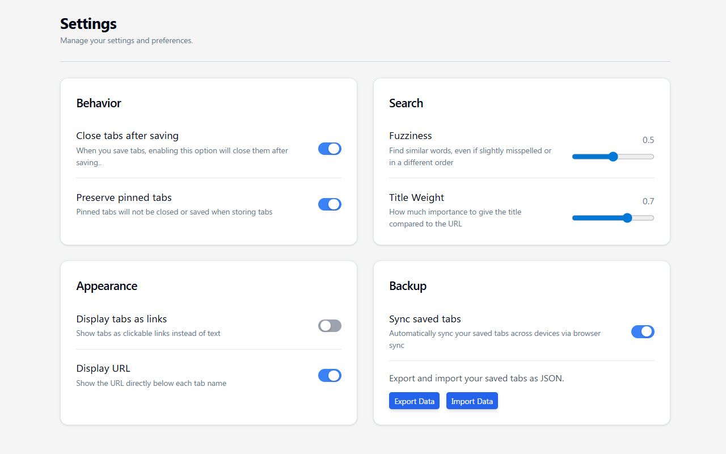Disable the "Close tabs after saving" toggle

[330, 149]
